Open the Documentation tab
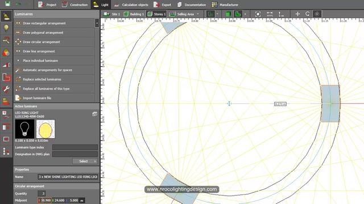The height and width of the screenshot is (204, 364). pyautogui.click(x=192, y=5)
